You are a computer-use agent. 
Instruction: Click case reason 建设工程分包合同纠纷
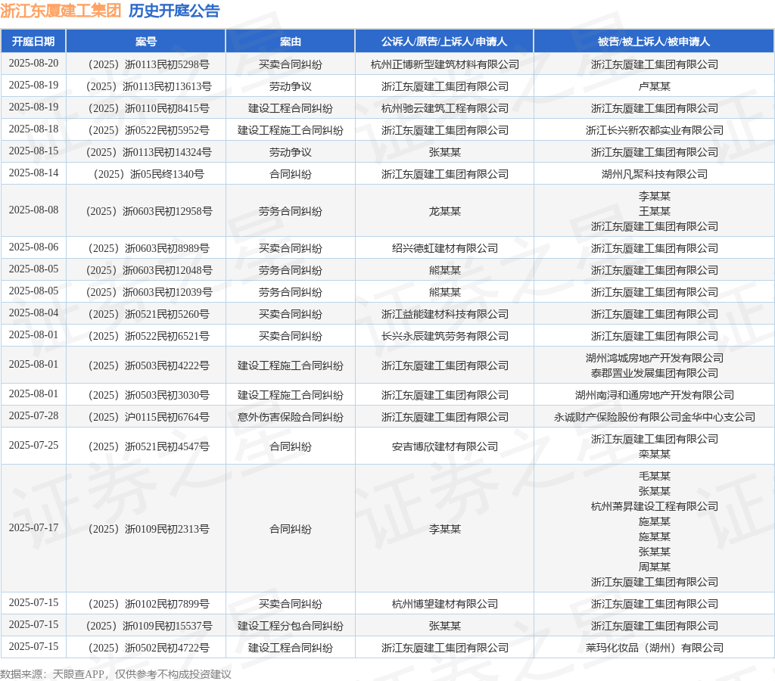point(290,627)
